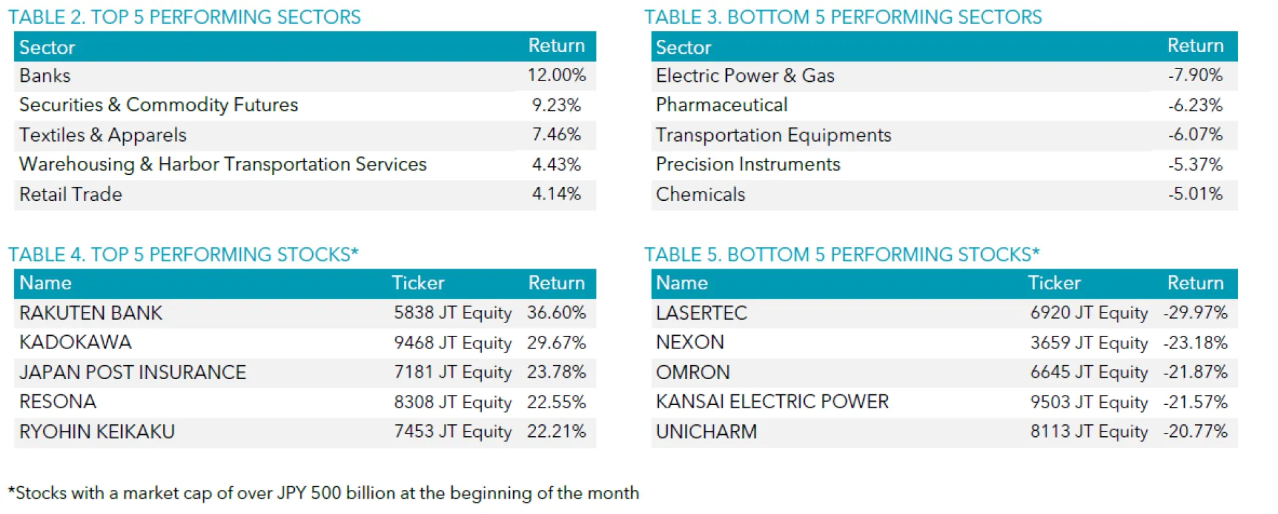1278x514 pixels.
Task: Select the Textiles & Apparels return value 7.46%
Action: coord(556,135)
